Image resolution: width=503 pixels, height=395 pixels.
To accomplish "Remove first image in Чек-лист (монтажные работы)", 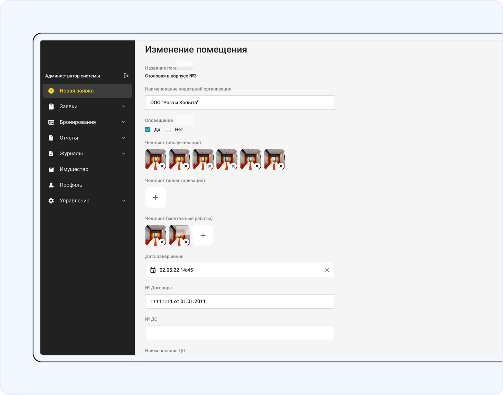I will [162, 242].
